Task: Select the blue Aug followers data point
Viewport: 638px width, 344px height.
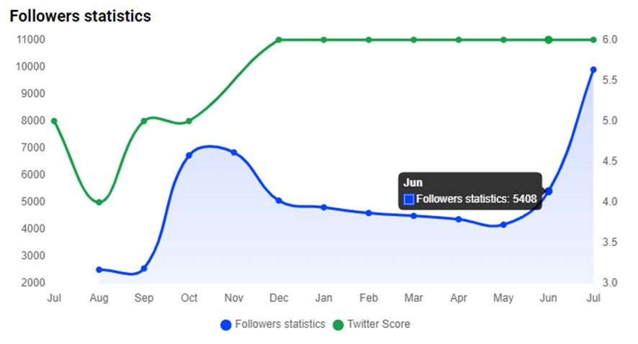Action: (99, 270)
